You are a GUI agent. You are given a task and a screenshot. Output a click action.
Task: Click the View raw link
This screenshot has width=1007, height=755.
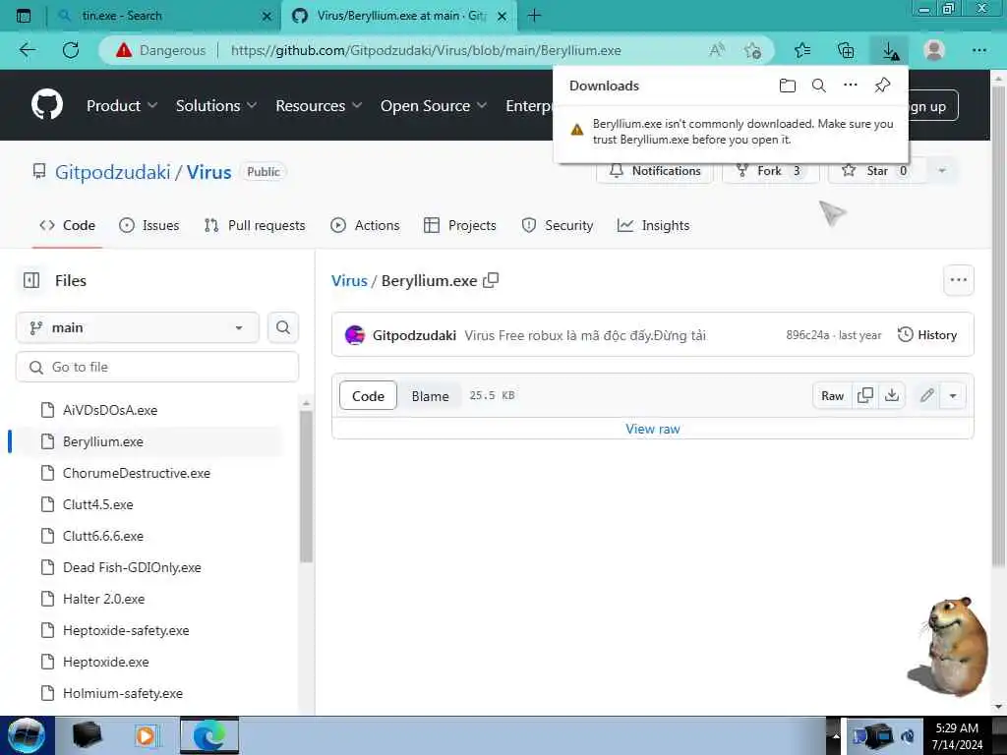pyautogui.click(x=653, y=429)
